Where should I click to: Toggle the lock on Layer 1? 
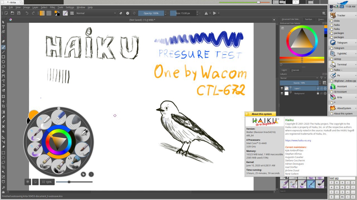318,88
